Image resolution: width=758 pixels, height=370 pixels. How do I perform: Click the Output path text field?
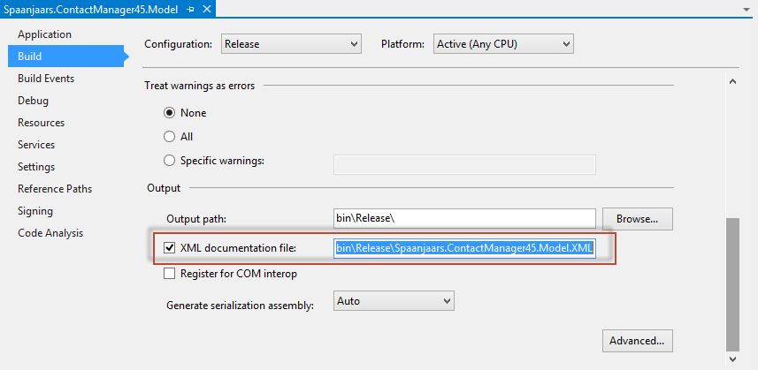464,218
